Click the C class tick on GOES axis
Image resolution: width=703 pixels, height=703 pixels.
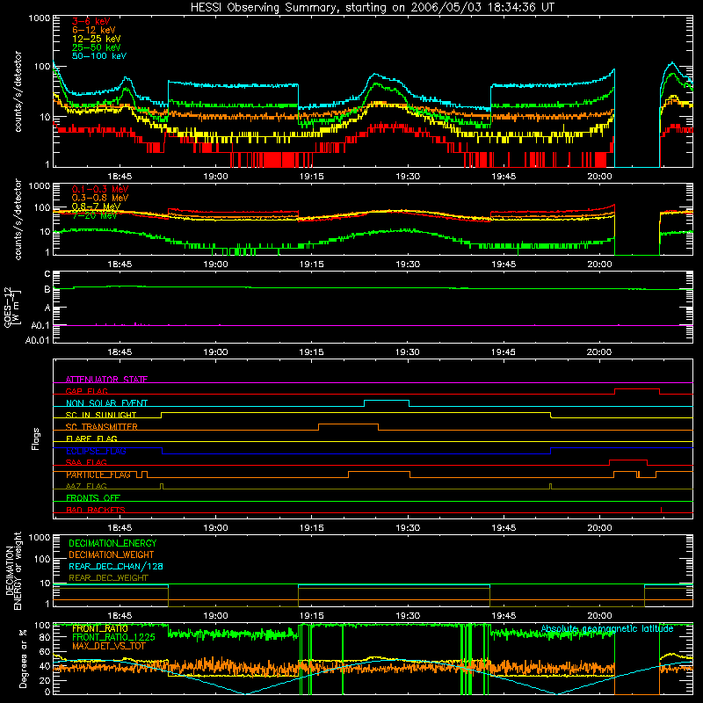point(47,274)
